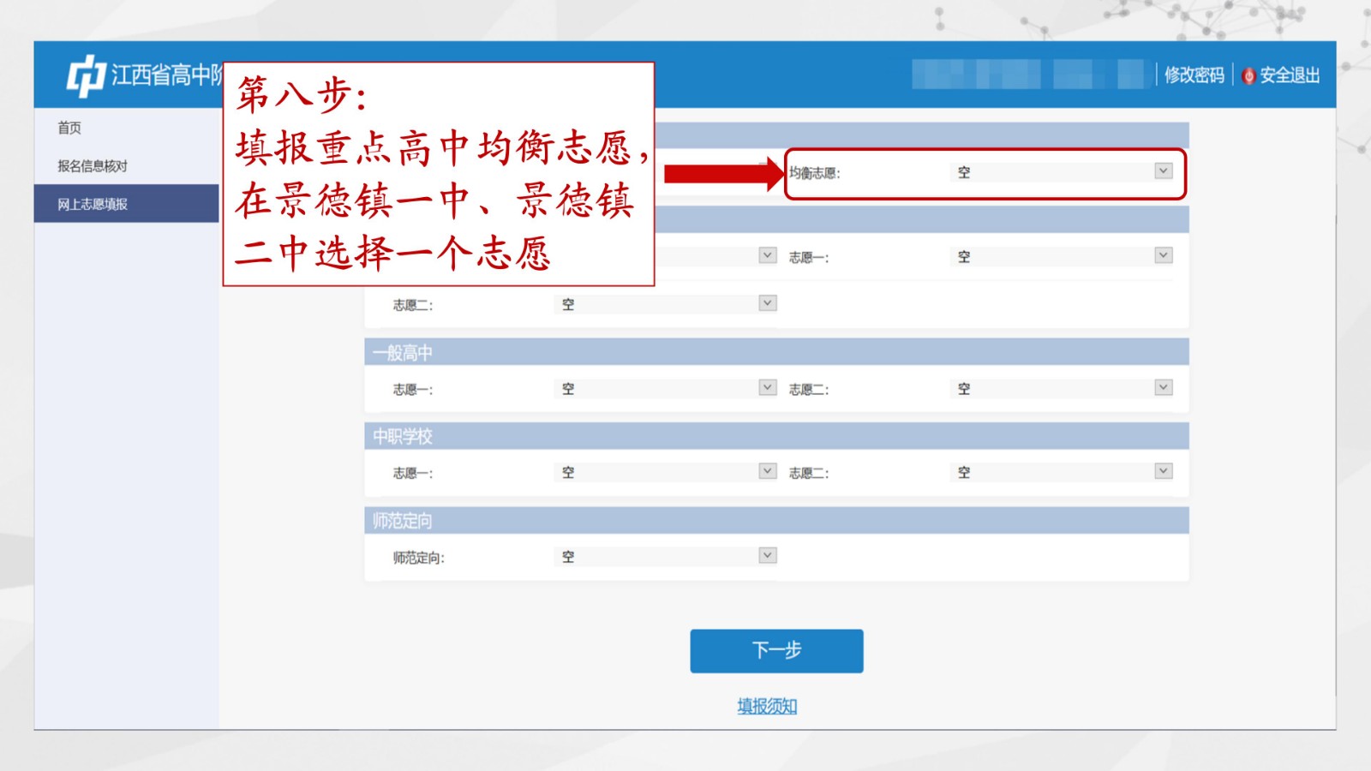Click the 一般高中 section header
Image resolution: width=1371 pixels, height=771 pixels.
403,352
